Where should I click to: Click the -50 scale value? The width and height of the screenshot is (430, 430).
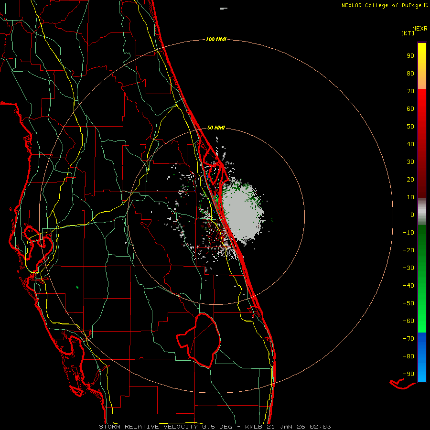[408, 303]
